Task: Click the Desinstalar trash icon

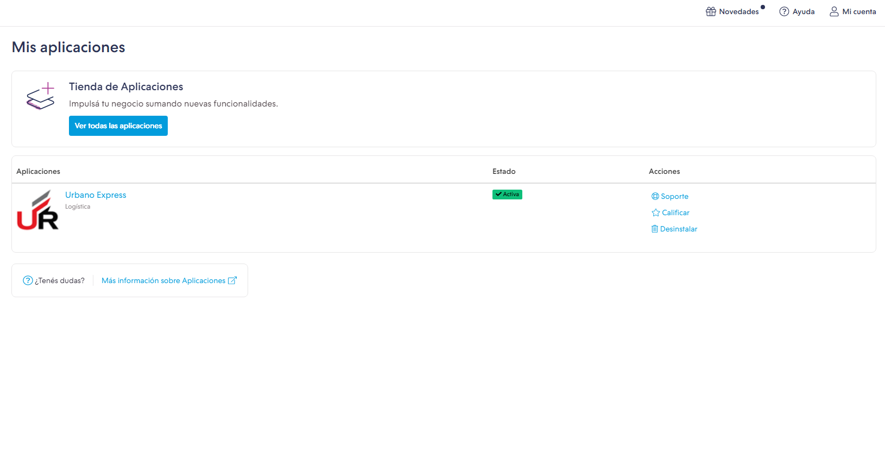Action: pyautogui.click(x=655, y=229)
